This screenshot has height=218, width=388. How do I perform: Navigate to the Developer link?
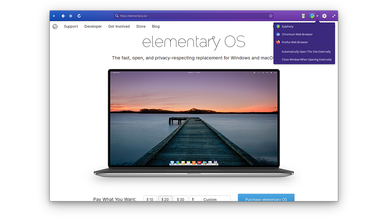tap(93, 26)
